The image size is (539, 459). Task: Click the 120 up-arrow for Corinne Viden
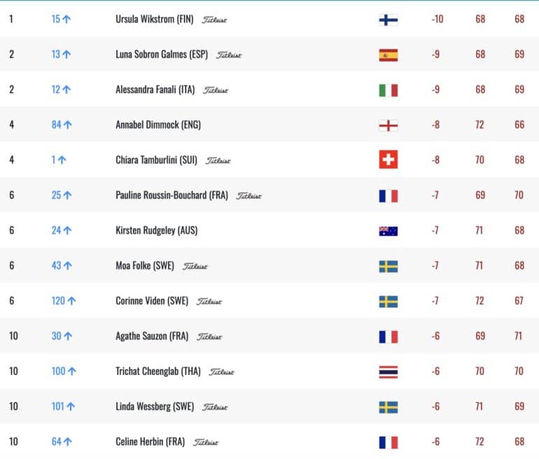point(64,301)
